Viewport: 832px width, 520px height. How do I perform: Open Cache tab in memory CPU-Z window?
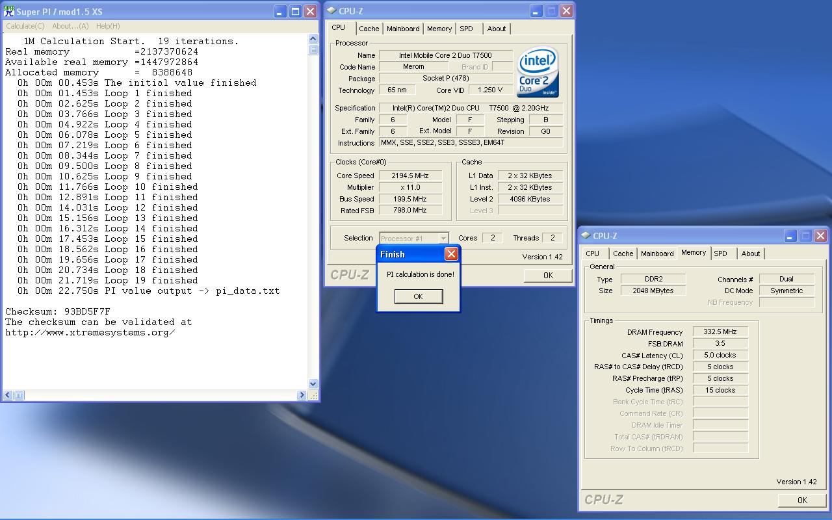click(623, 253)
